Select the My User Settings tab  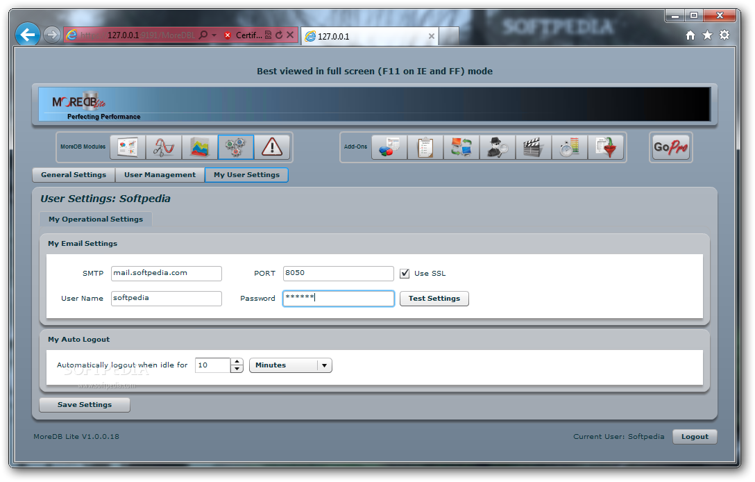pos(246,175)
